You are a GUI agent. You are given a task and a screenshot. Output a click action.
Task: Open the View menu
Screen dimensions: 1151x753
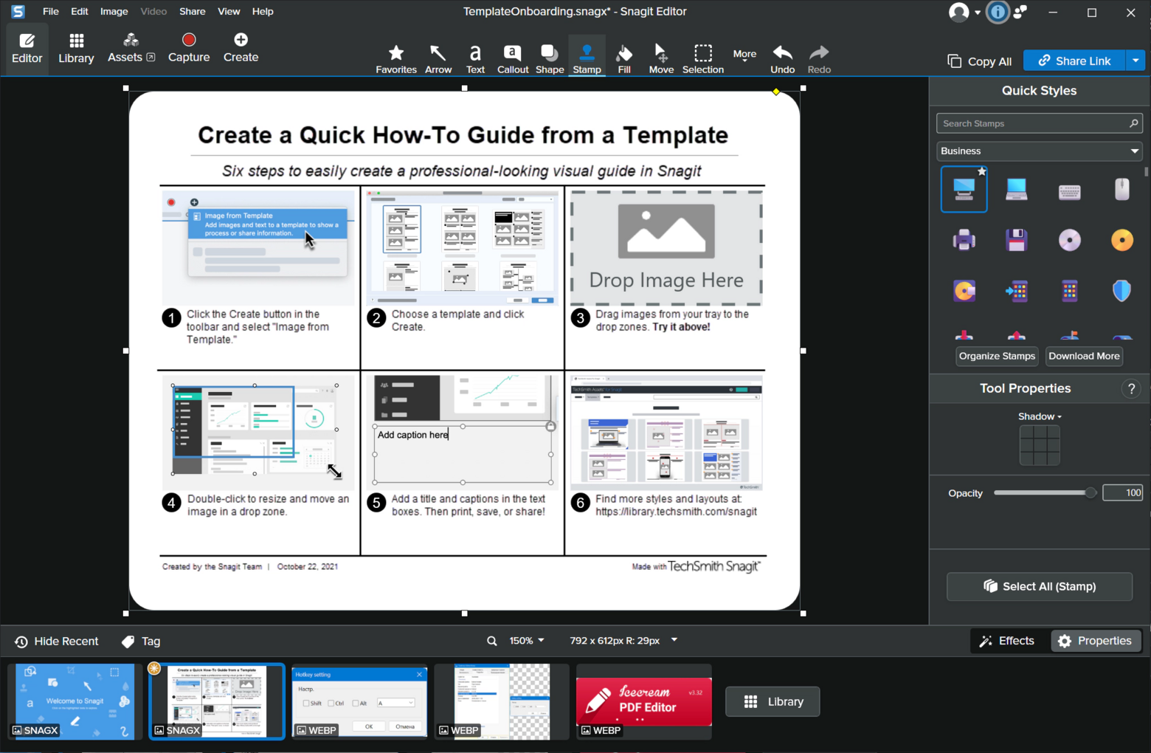click(x=229, y=12)
